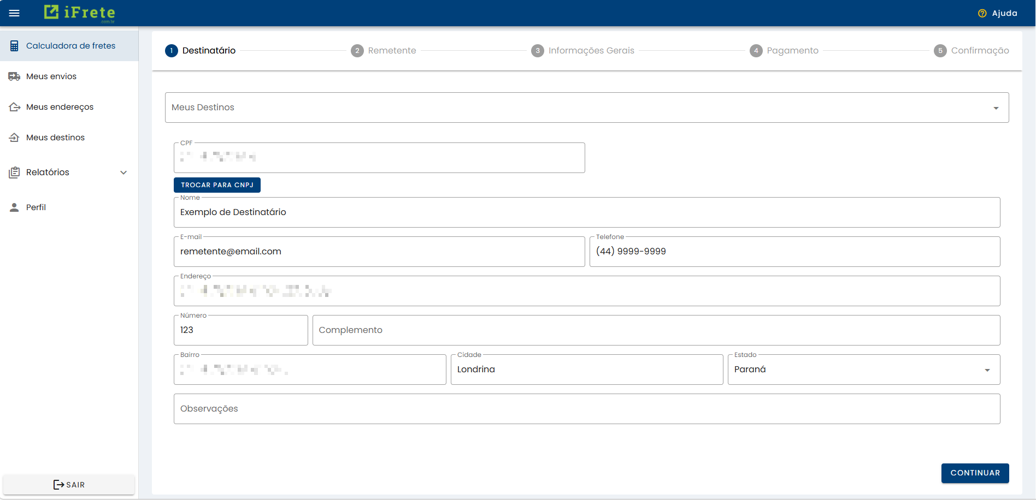The width and height of the screenshot is (1036, 500).
Task: Click into the Complemento field
Action: [x=656, y=330]
